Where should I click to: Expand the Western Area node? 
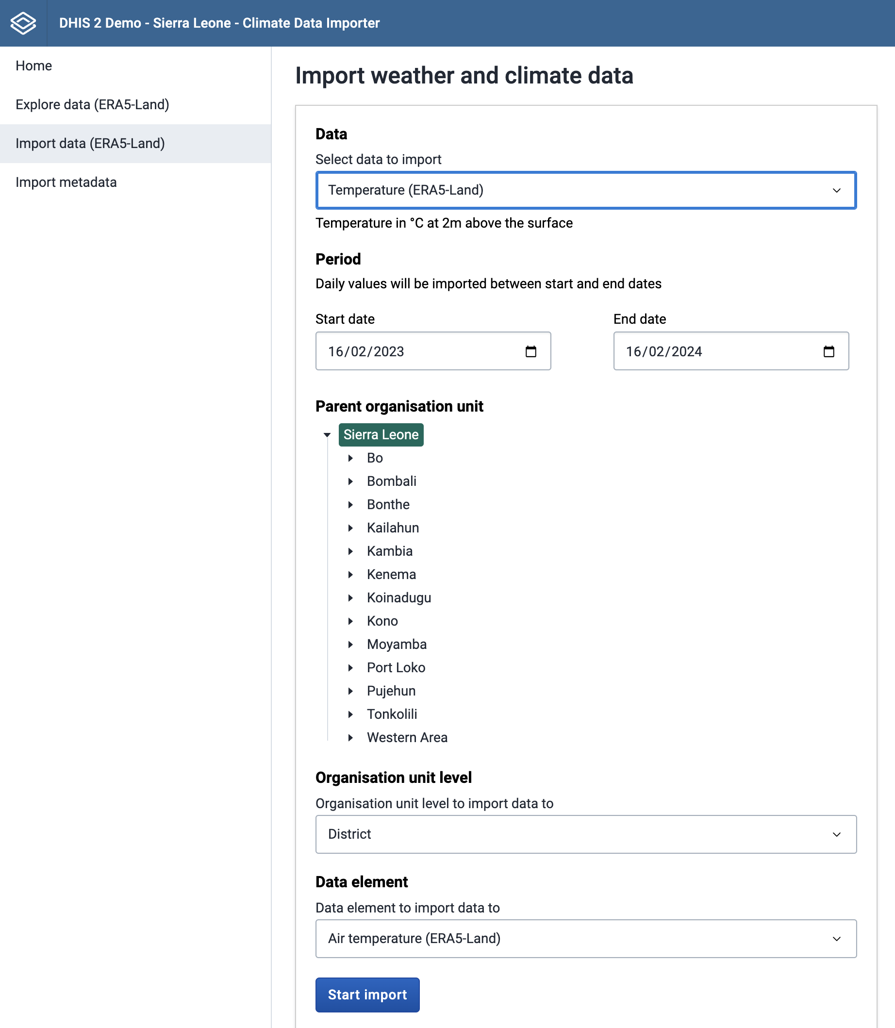[350, 738]
